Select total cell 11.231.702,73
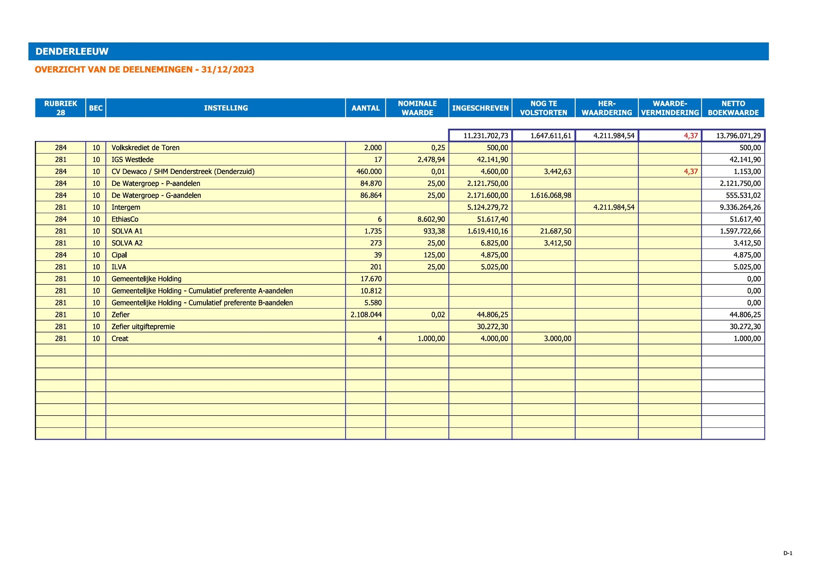The height and width of the screenshot is (580, 821). click(x=480, y=136)
